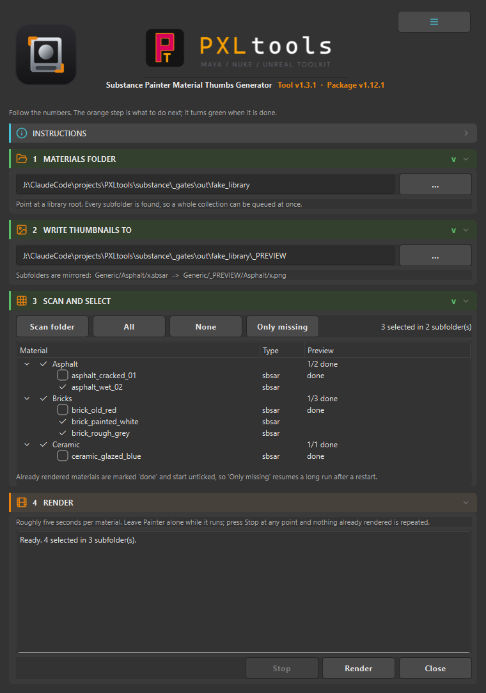Browse for the materials folder path
The width and height of the screenshot is (486, 693).
click(435, 185)
